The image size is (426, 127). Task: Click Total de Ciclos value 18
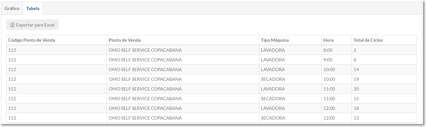coord(356,108)
